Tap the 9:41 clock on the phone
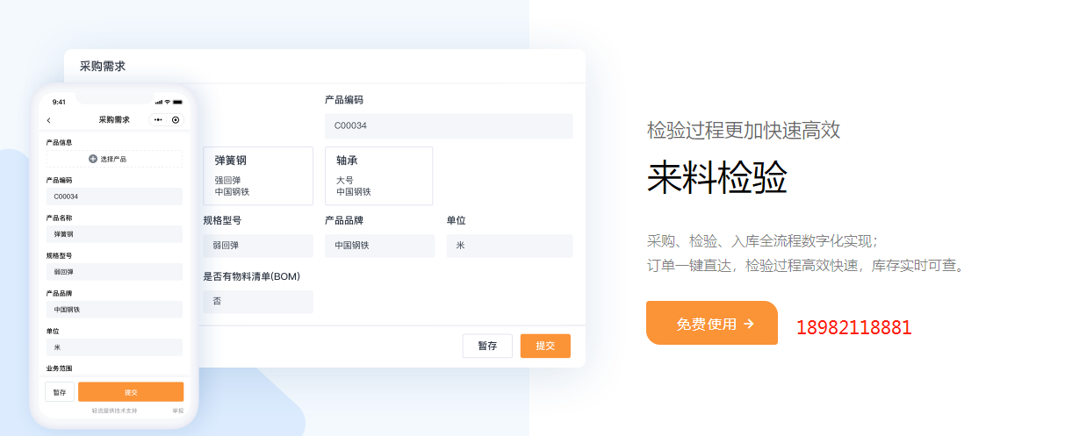This screenshot has height=436, width=1072. [x=59, y=102]
